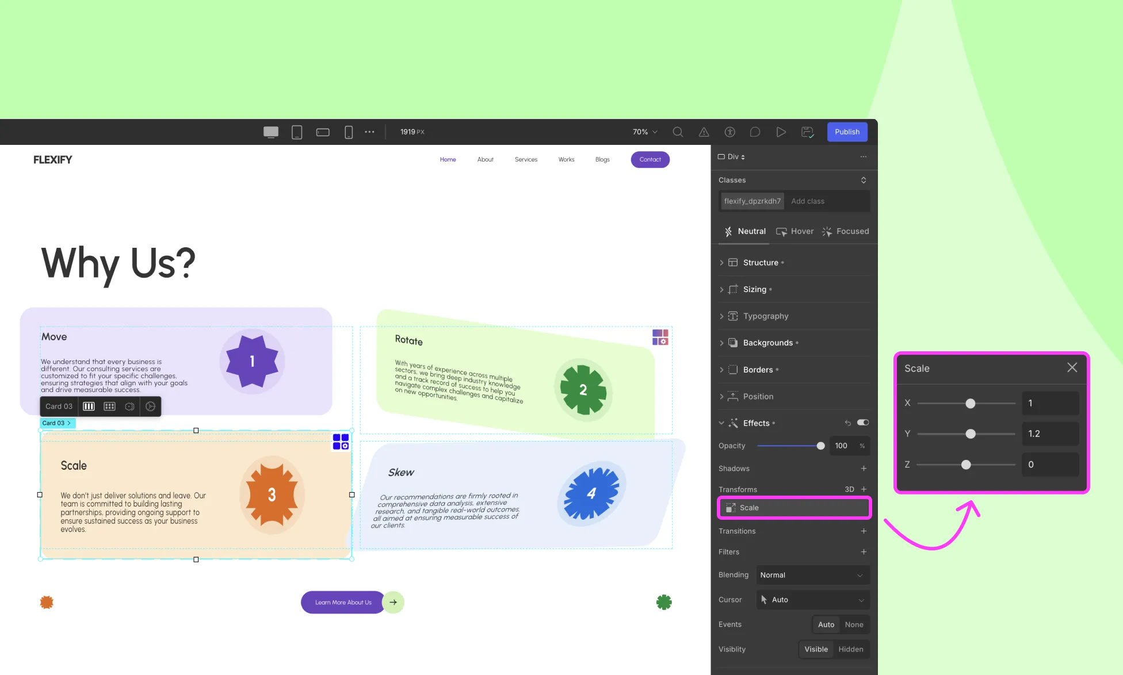
Task: Add a shadow with plus icon
Action: tap(864, 469)
